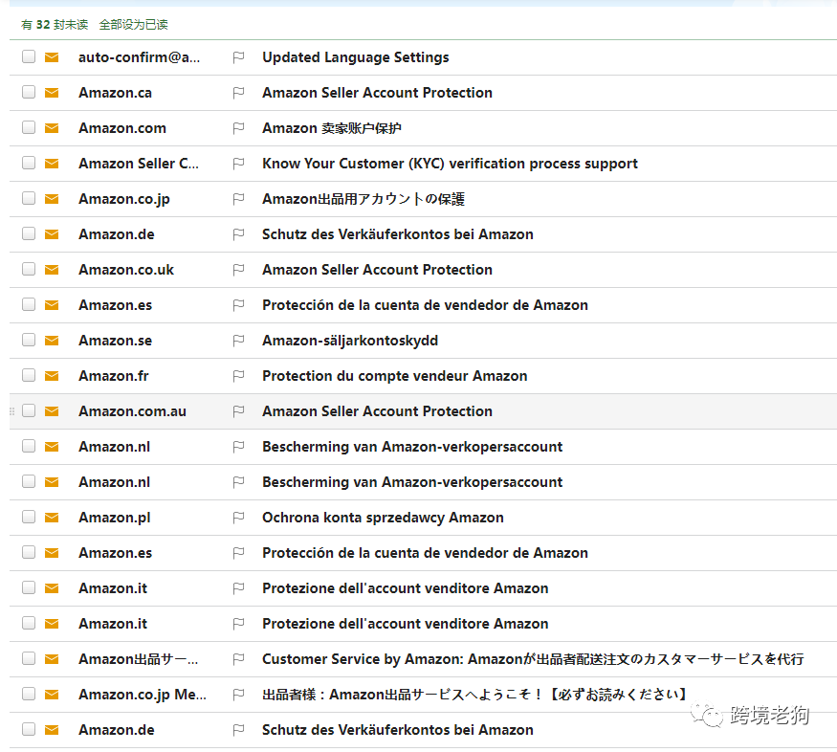Flag the Amazon.co.uk Seller Account Protection email
837x752 pixels.
point(238,270)
